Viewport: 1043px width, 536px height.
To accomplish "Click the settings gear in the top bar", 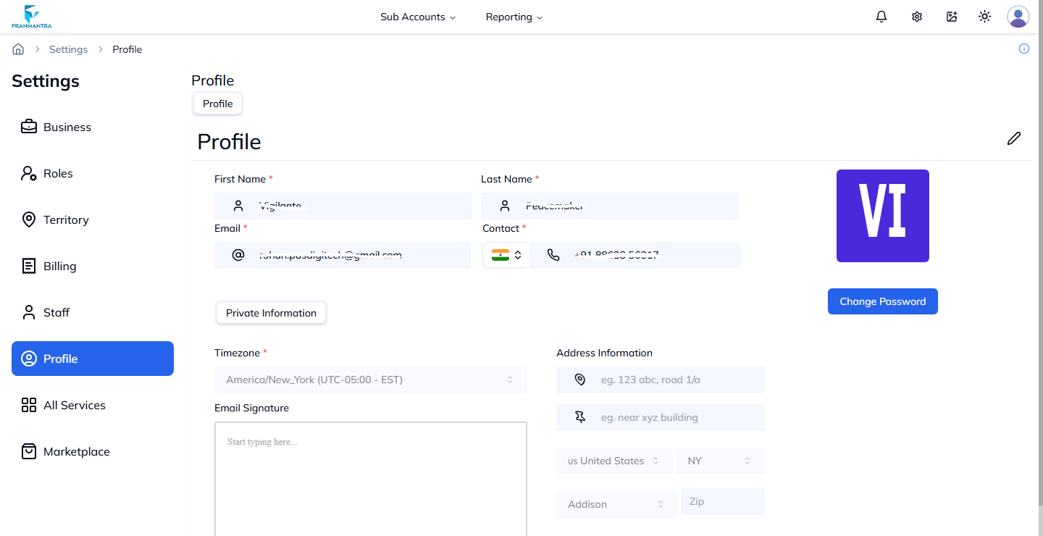I will pyautogui.click(x=916, y=16).
